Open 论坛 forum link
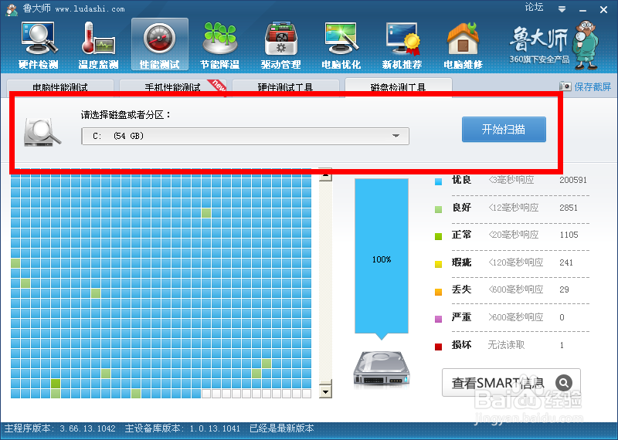The height and width of the screenshot is (440, 618). tap(534, 7)
